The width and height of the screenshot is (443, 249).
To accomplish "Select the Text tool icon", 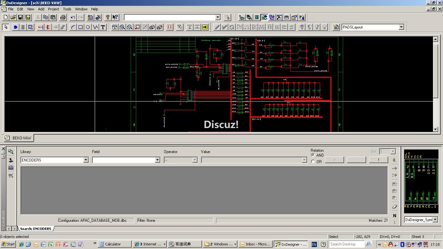I will click(103, 27).
